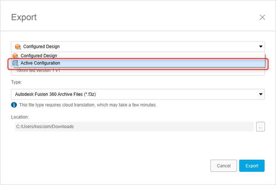Viewport: 276px width, 185px height.
Task: Click the arrow on the Type dropdown
Action: point(261,94)
